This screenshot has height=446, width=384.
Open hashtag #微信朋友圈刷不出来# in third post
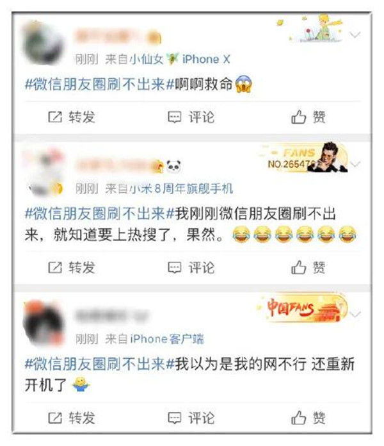99,364
